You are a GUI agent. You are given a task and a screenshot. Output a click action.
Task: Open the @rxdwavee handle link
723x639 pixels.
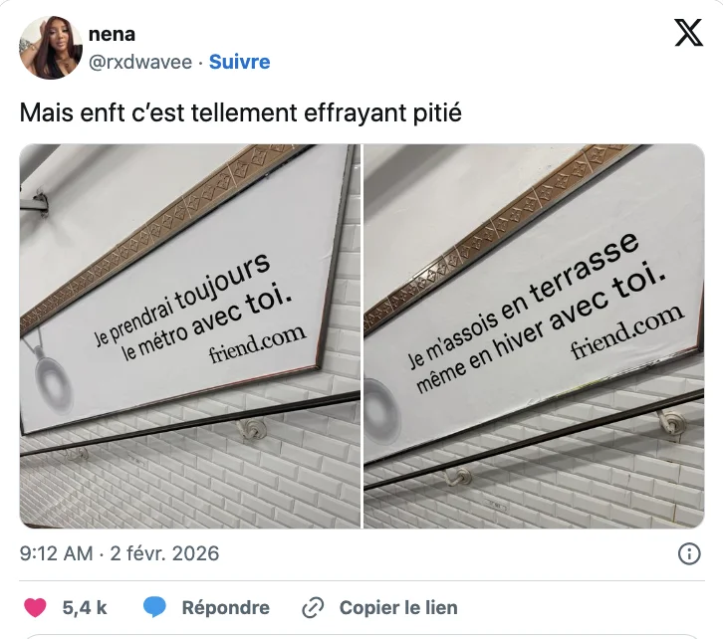click(x=140, y=62)
